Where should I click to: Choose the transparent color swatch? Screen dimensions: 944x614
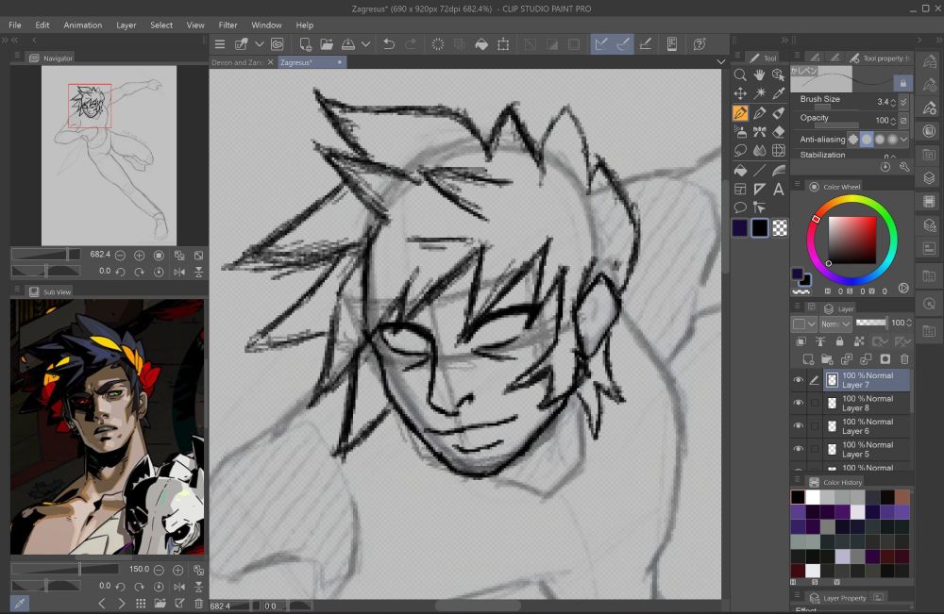tap(780, 227)
